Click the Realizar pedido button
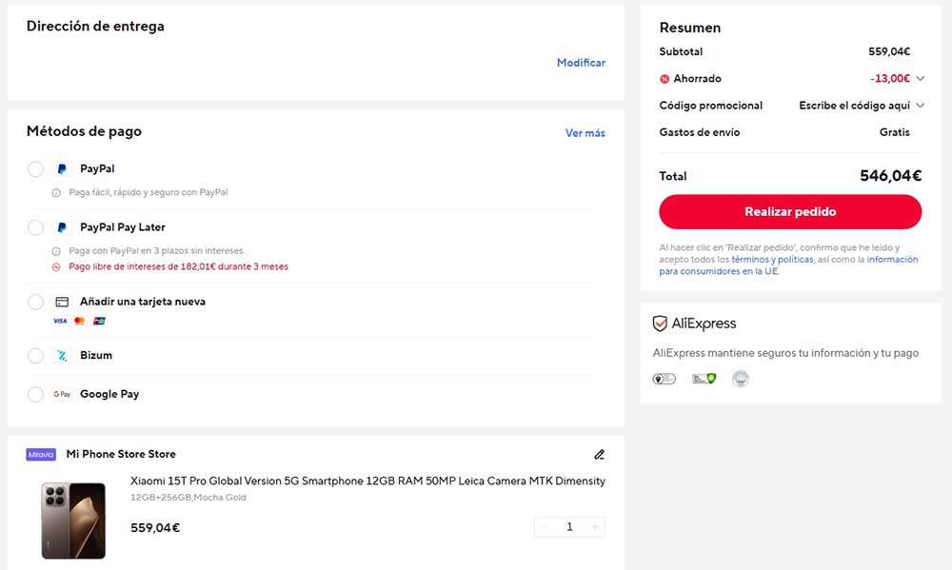Image resolution: width=952 pixels, height=570 pixels. click(x=790, y=211)
